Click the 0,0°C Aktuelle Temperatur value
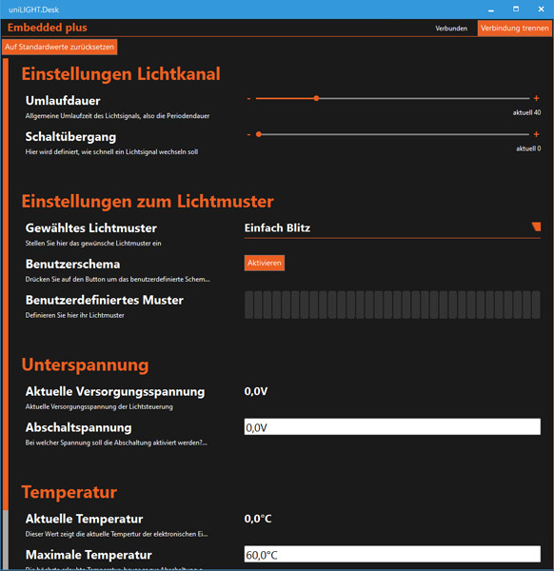The height and width of the screenshot is (571, 554). tap(258, 519)
